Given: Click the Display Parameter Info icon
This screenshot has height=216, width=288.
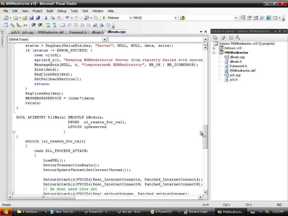Looking at the screenshot, I should coord(12,25).
